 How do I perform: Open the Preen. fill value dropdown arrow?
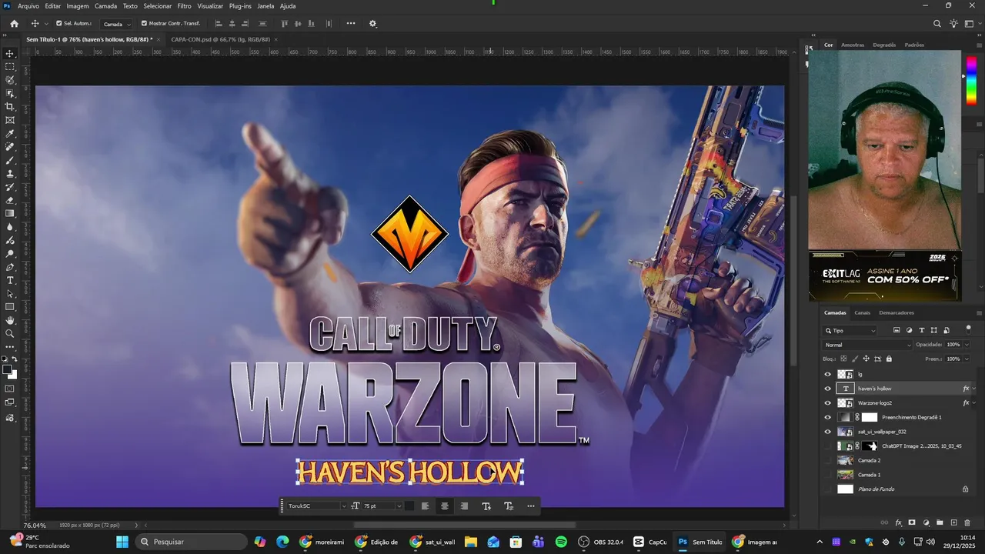967,359
